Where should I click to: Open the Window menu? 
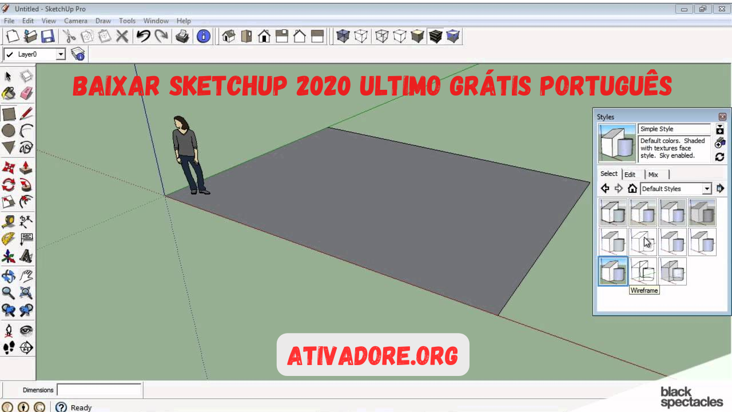coord(156,21)
